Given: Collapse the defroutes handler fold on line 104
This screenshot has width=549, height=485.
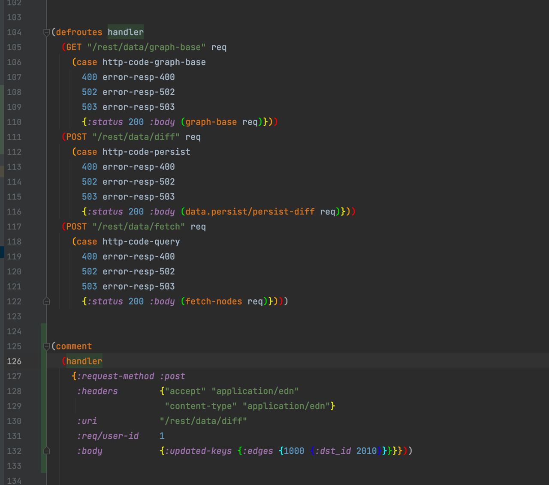Looking at the screenshot, I should (x=47, y=32).
